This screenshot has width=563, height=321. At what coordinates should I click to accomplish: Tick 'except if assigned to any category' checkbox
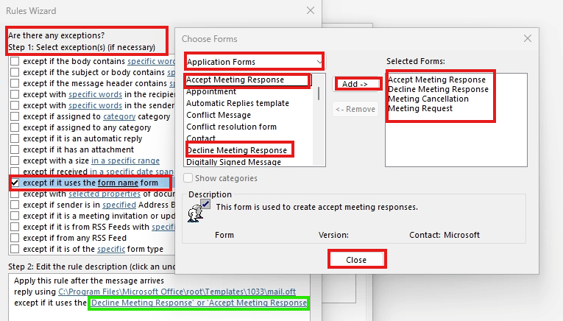15,127
